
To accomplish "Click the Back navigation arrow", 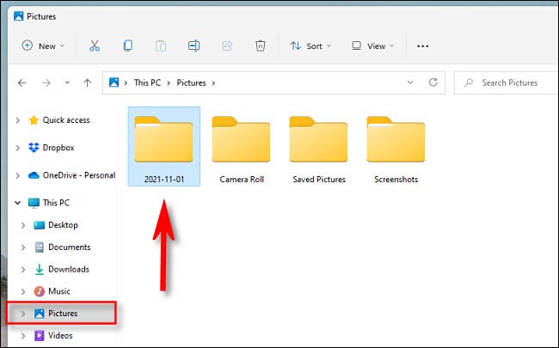I will tap(24, 82).
